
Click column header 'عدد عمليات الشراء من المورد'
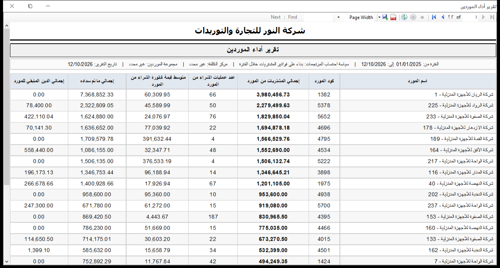coord(213,81)
